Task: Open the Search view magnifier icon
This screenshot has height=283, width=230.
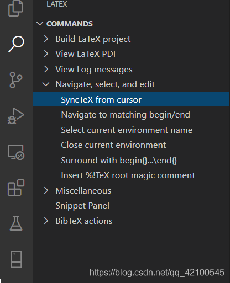Action: [16, 44]
